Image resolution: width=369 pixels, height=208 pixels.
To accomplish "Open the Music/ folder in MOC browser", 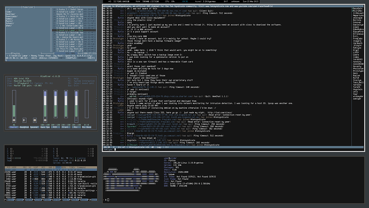I will 9,21.
